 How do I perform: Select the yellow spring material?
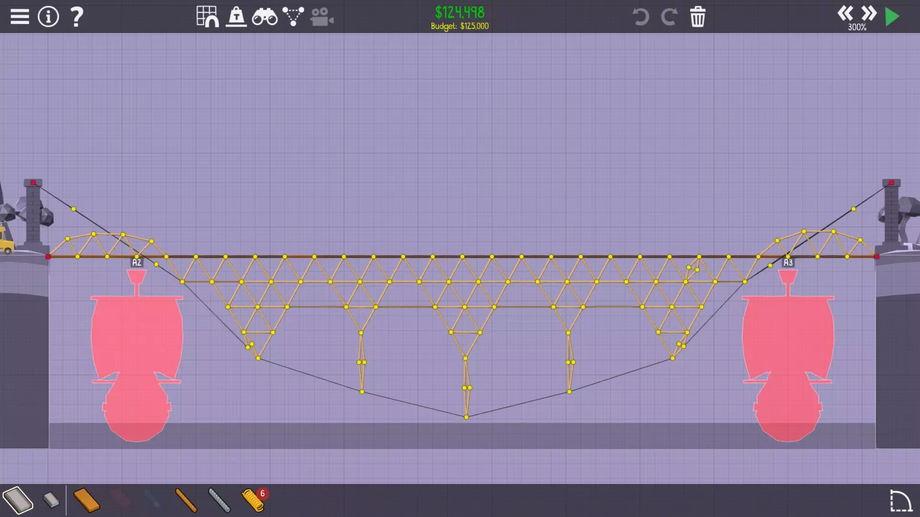coord(253,500)
